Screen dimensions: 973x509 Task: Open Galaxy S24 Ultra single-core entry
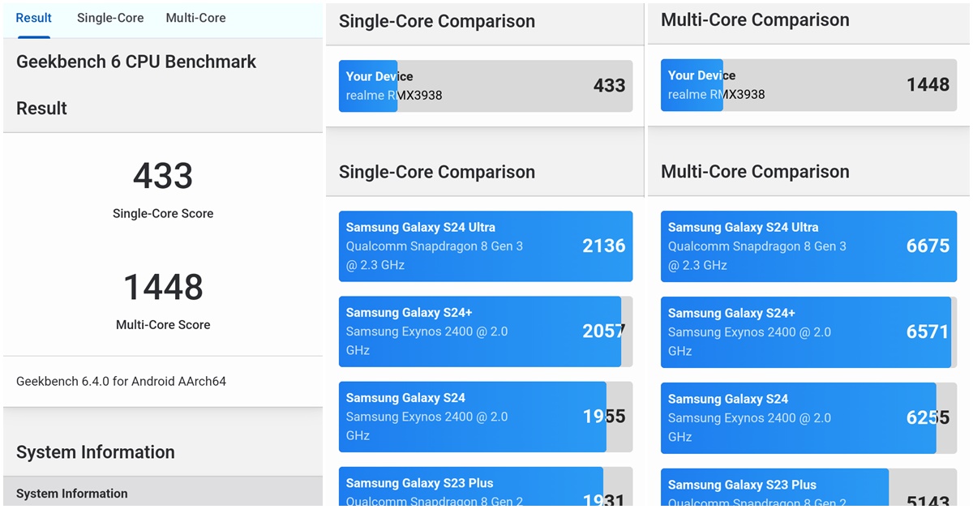[485, 246]
